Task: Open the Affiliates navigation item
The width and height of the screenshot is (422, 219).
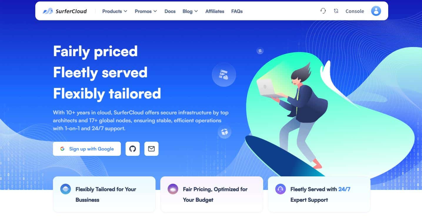Action: click(x=215, y=11)
